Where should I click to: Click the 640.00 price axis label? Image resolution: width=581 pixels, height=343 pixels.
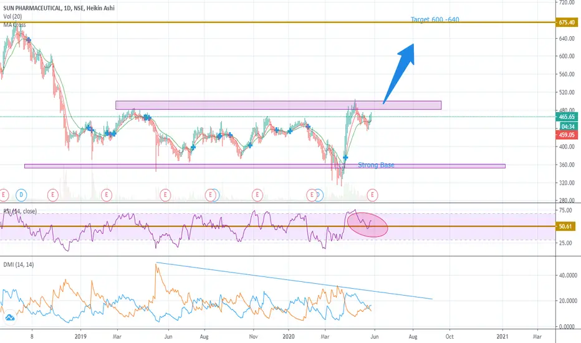point(567,39)
